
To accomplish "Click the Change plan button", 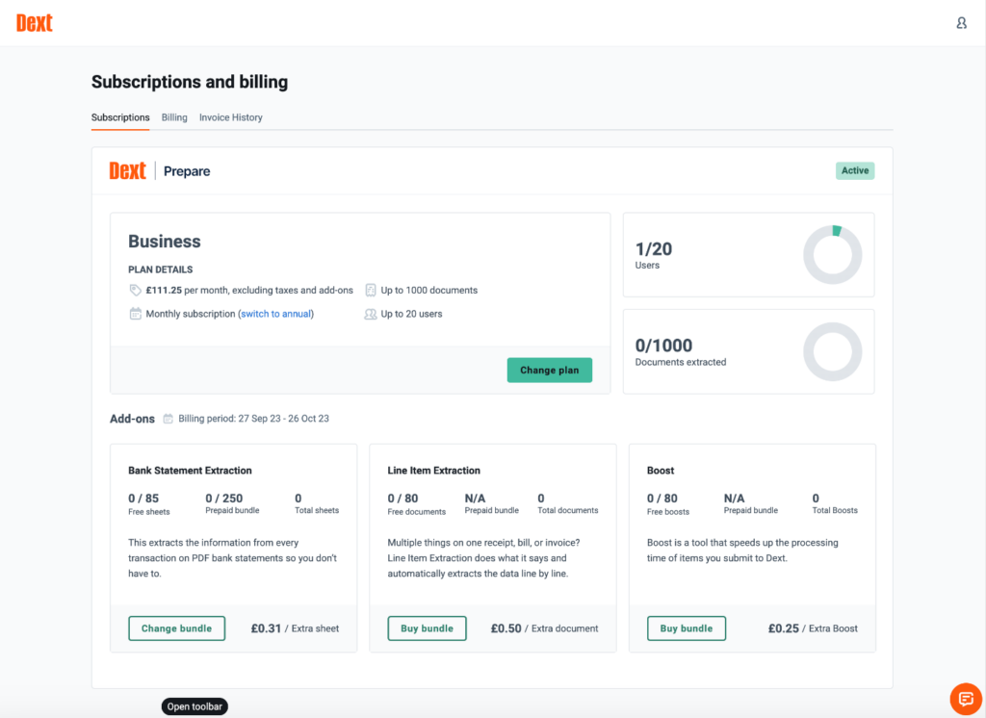I will pyautogui.click(x=550, y=371).
